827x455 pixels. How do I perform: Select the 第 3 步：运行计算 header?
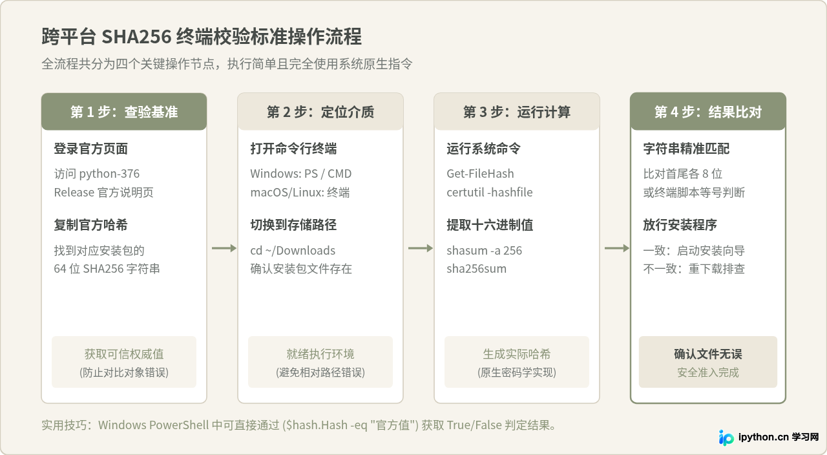517,112
